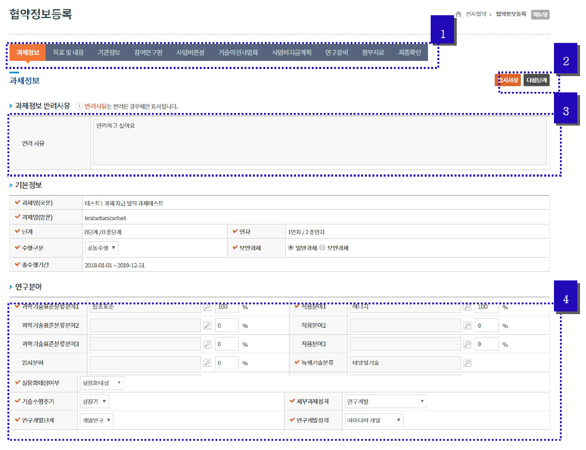Open search for 적용분야1
The width and height of the screenshot is (586, 450).
(x=467, y=307)
